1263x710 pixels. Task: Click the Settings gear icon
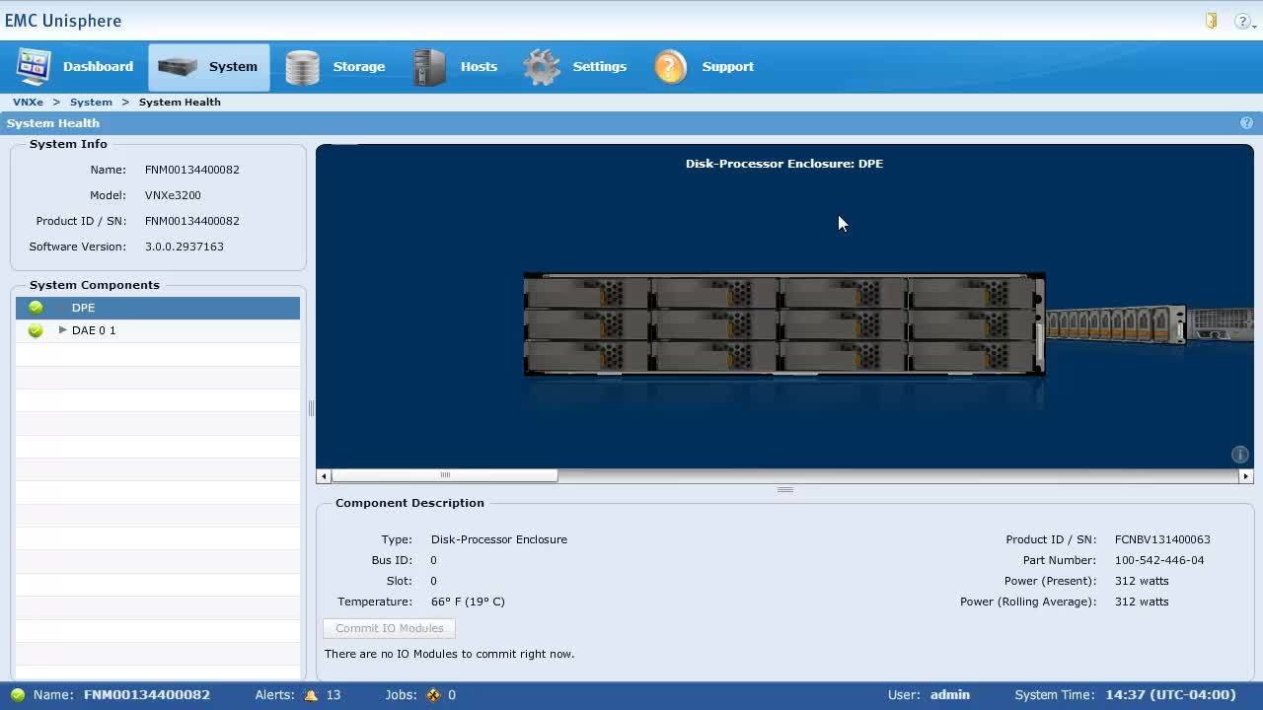tap(542, 67)
